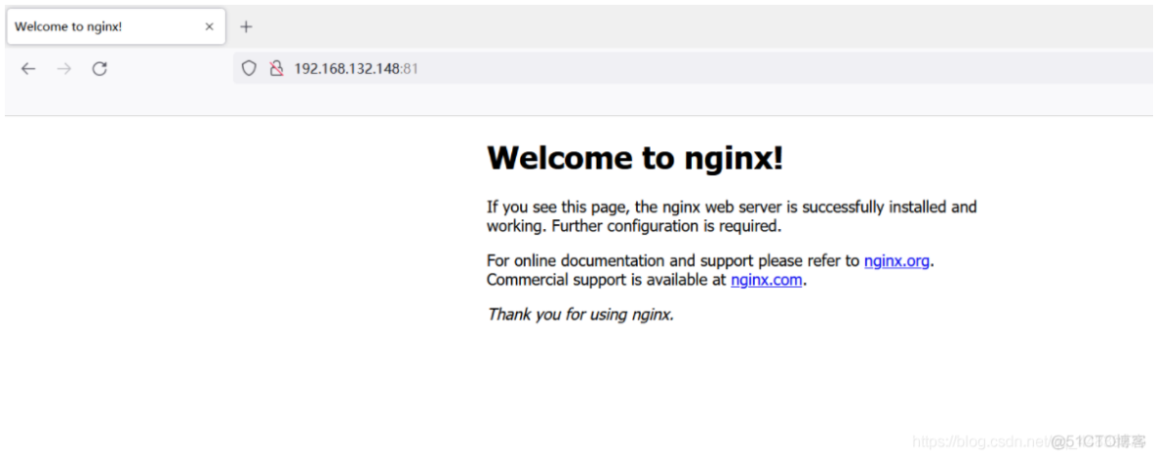Click 'For online documentation and support' text
Viewport: 1155px width, 459px height.
(621, 260)
